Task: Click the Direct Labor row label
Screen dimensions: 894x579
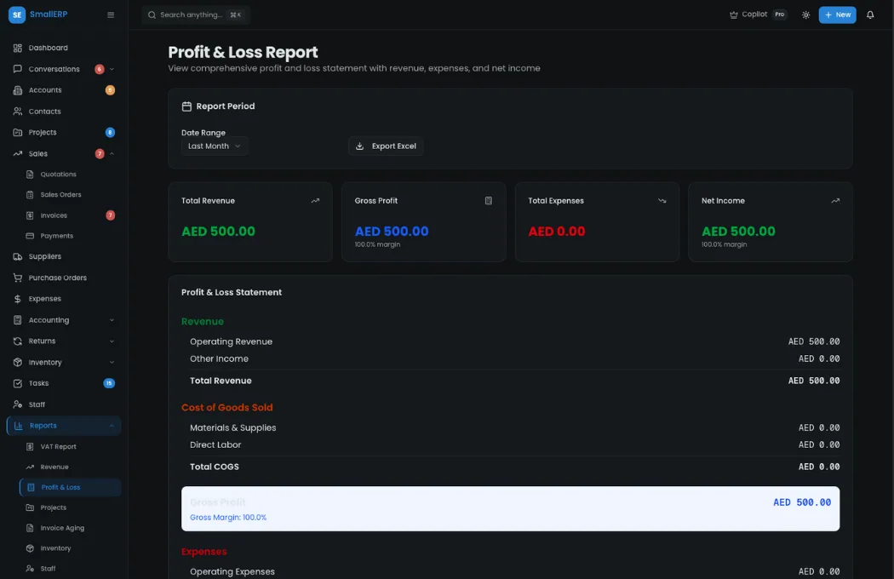Action: (x=215, y=445)
